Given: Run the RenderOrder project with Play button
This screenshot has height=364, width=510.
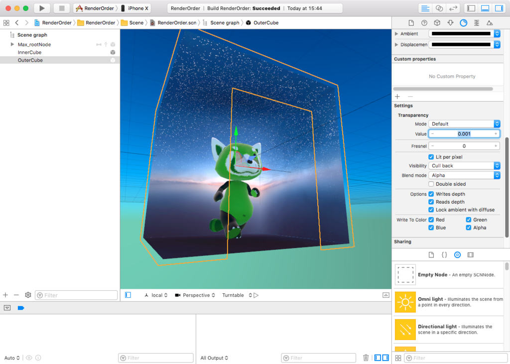Looking at the screenshot, I should (42, 8).
